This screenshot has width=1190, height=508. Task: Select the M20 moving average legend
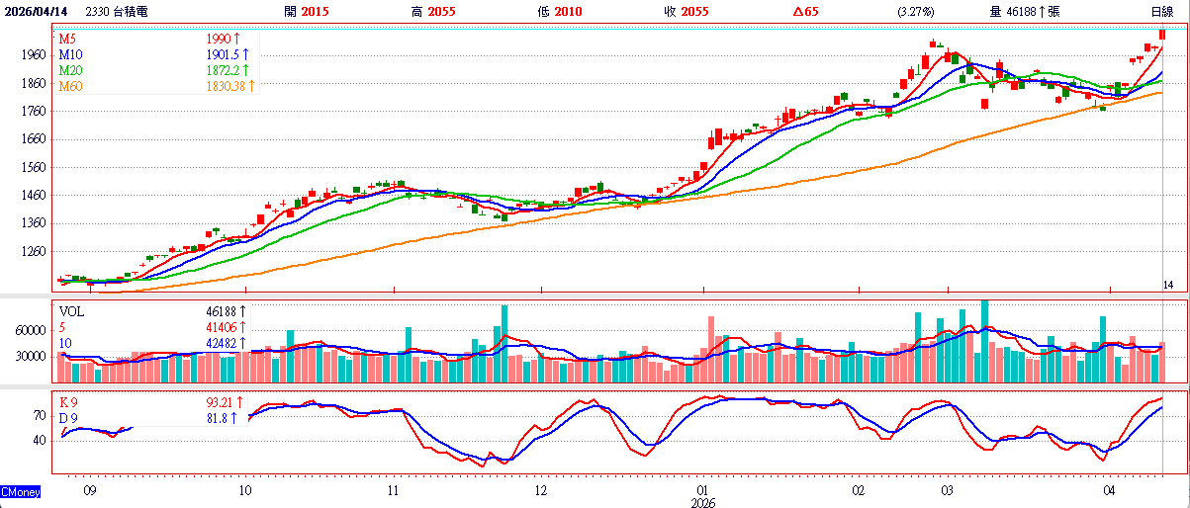[69, 70]
